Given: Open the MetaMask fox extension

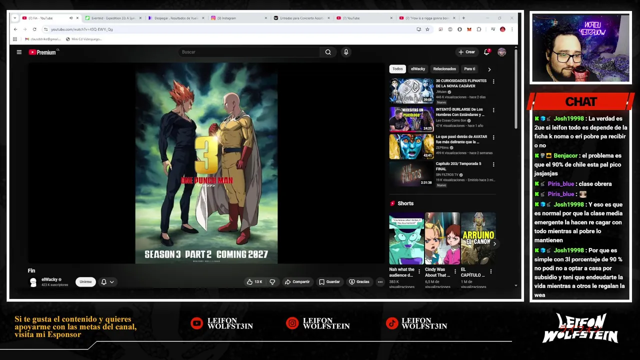Looking at the screenshot, I should click(x=469, y=29).
